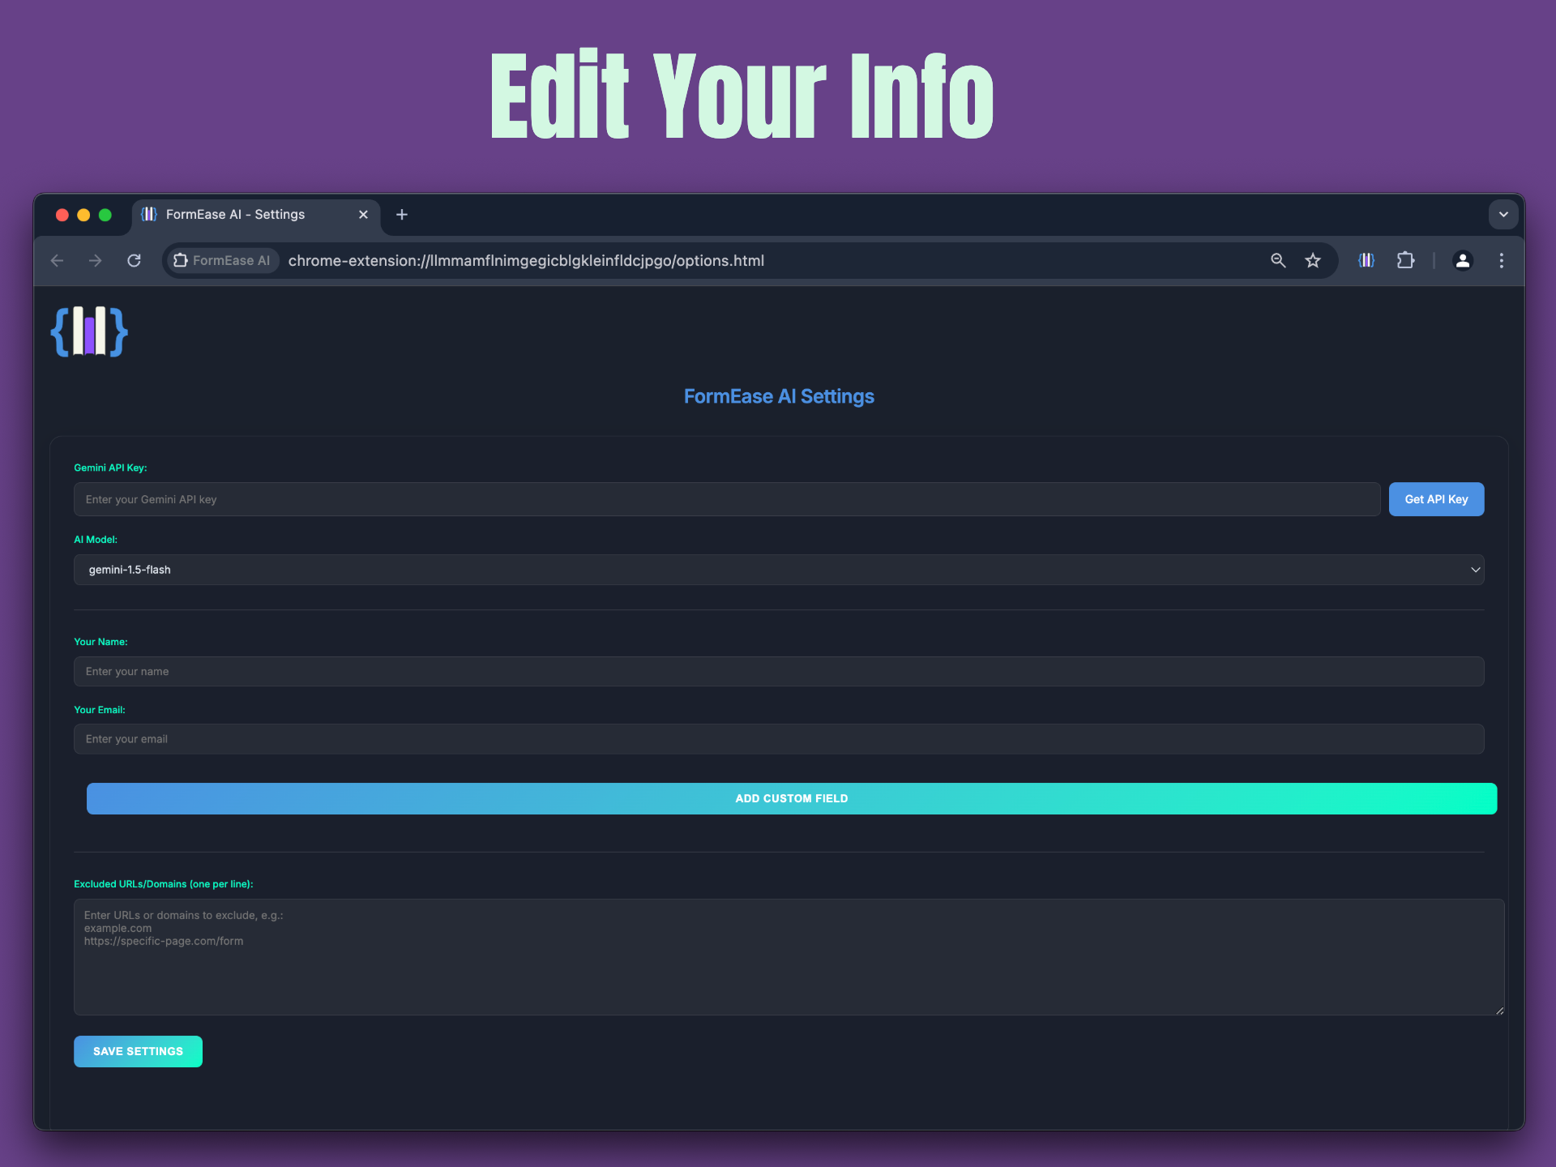The width and height of the screenshot is (1556, 1167).
Task: Click the browser forward arrow
Action: [x=96, y=260]
